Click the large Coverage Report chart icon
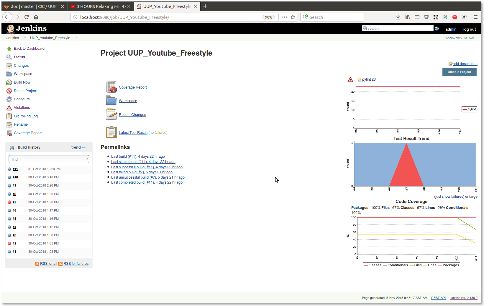The height and width of the screenshot is (306, 484). (111, 87)
